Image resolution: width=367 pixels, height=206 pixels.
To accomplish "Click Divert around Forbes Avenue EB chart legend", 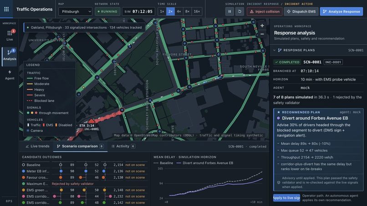I will pos(205,163).
